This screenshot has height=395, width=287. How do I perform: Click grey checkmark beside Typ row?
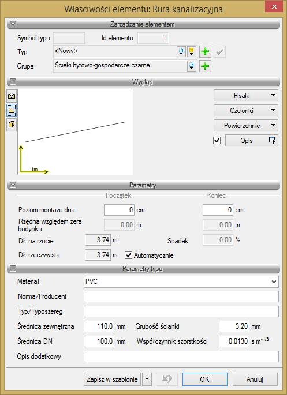coord(219,52)
